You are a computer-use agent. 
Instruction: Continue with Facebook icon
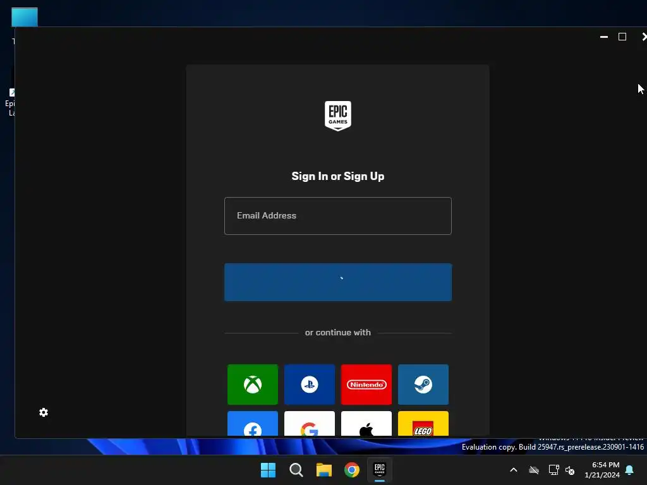[x=253, y=424]
